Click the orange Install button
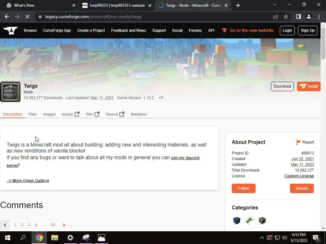The height and width of the screenshot is (244, 326). [308, 86]
